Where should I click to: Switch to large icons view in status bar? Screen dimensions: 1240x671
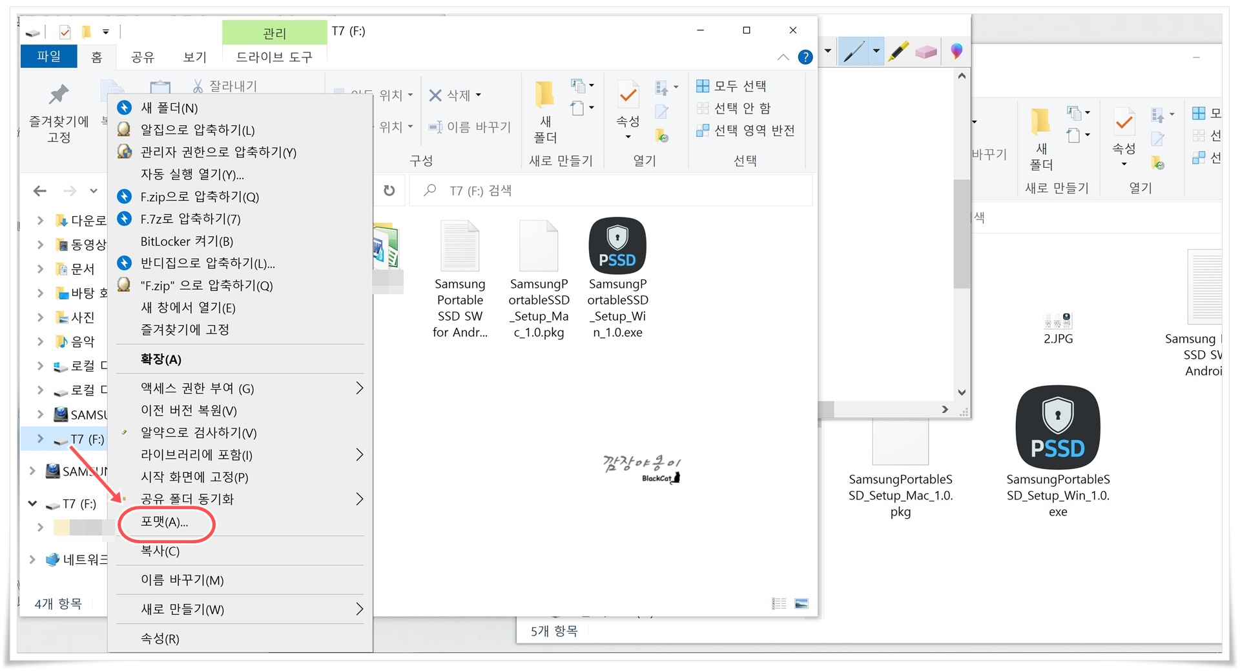tap(801, 603)
